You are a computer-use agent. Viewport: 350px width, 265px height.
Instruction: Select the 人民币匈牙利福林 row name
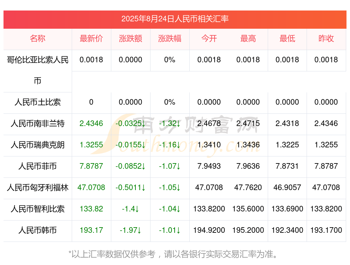point(37,188)
